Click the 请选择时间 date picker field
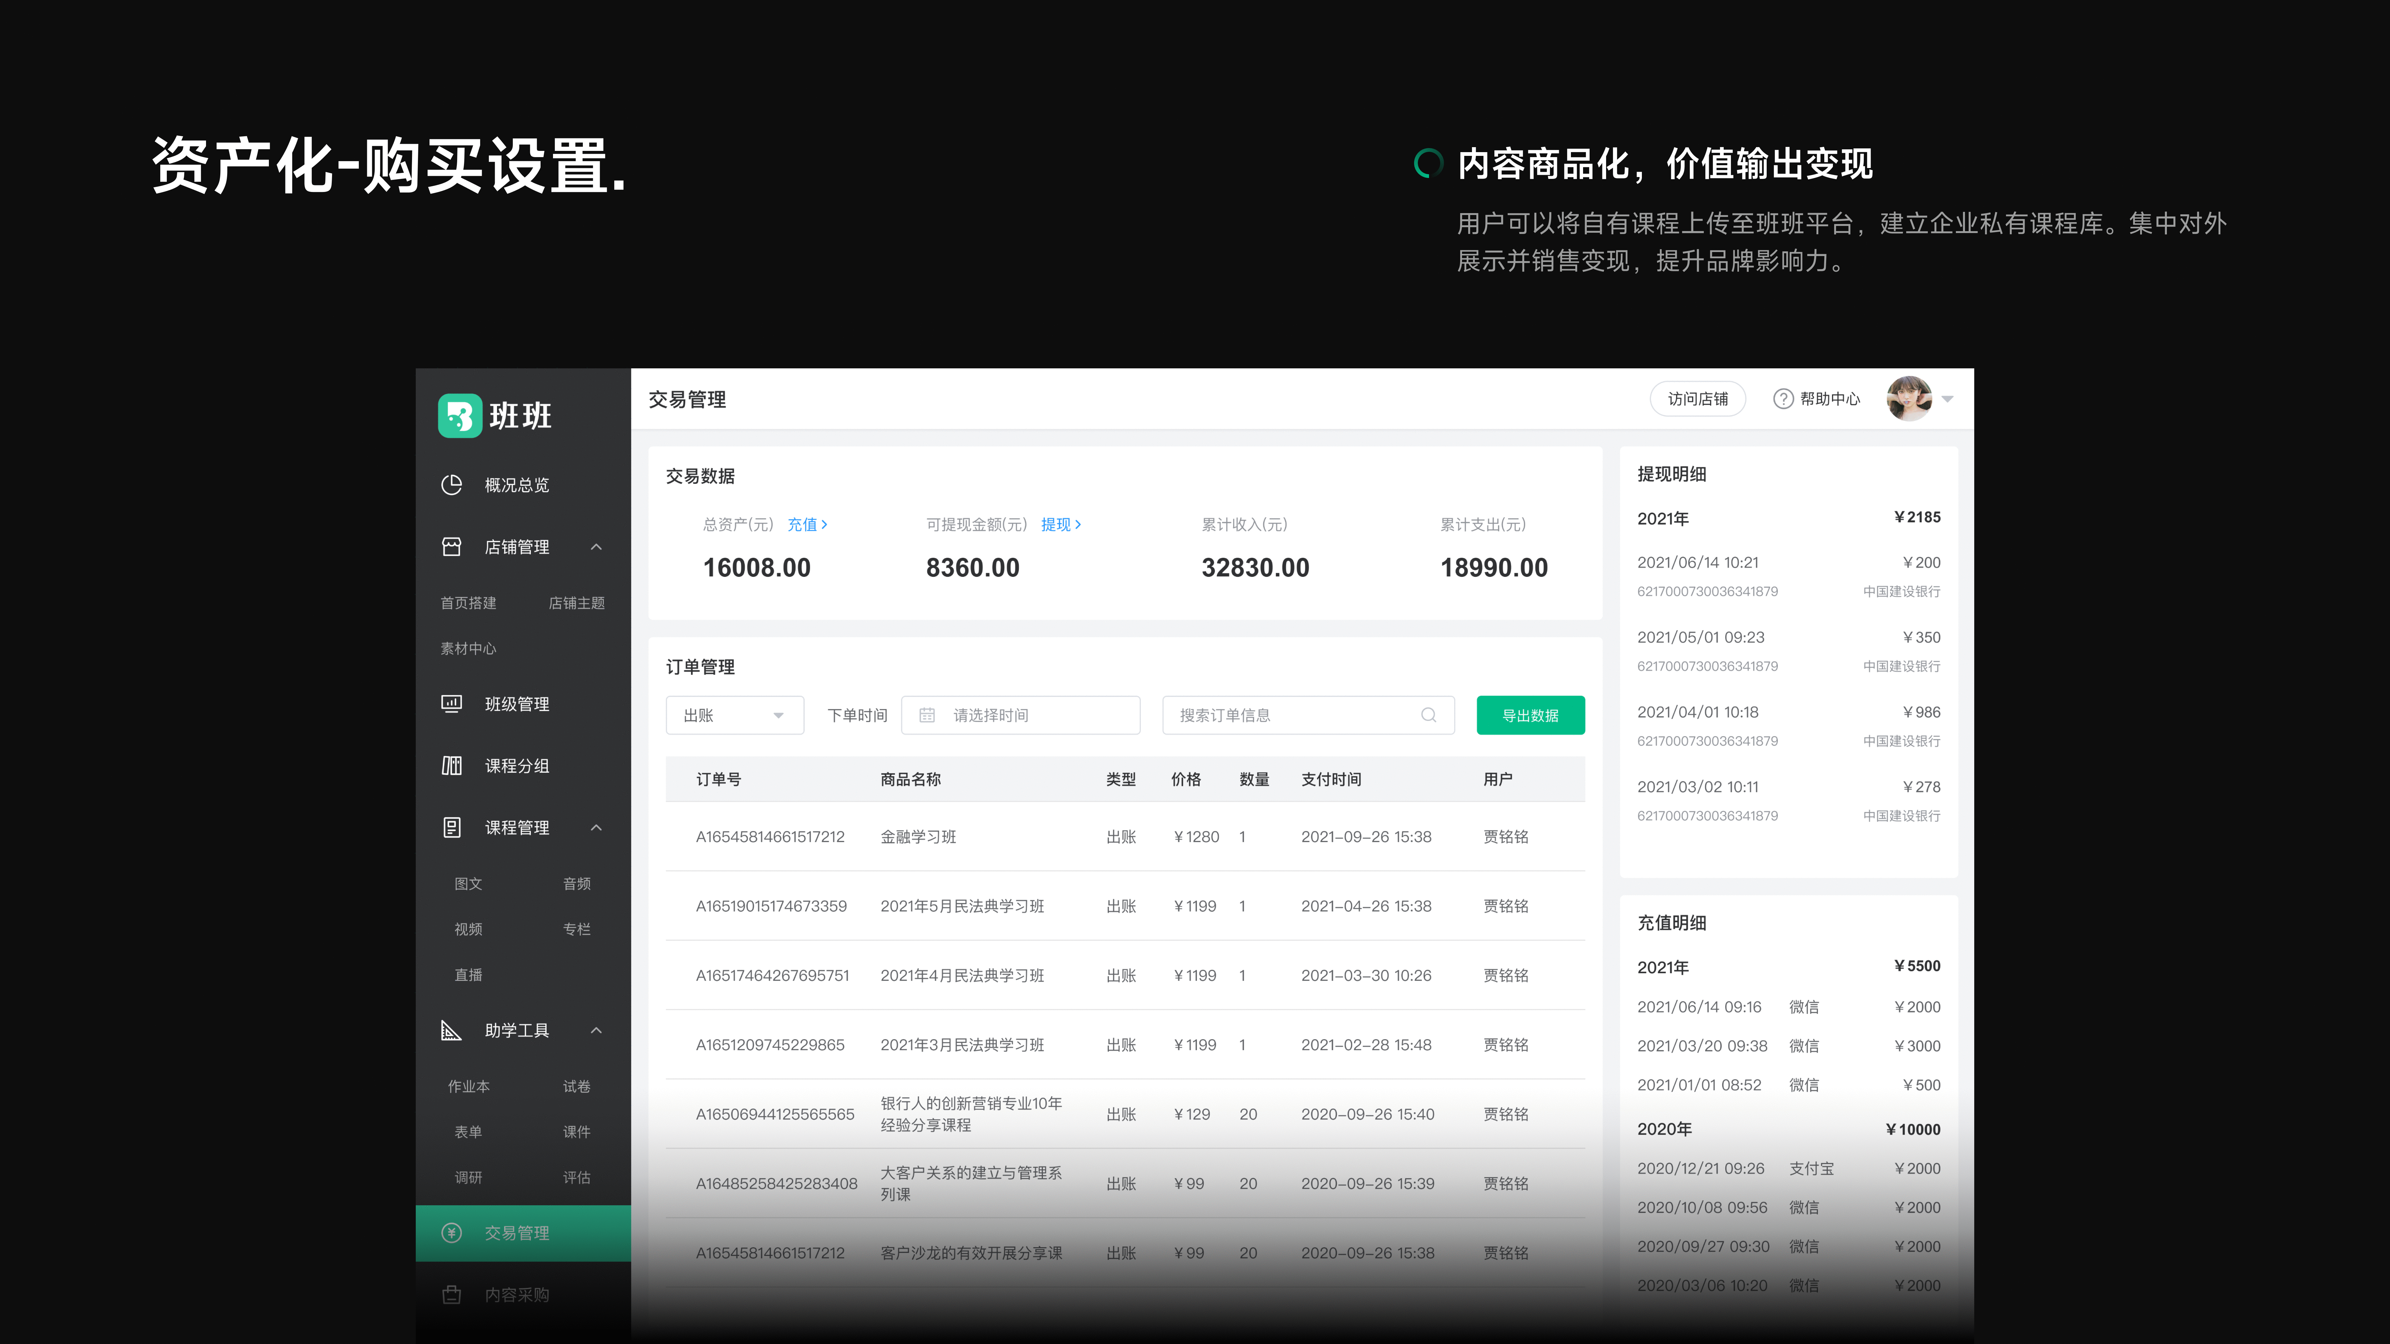The width and height of the screenshot is (2390, 1344). [x=1021, y=715]
